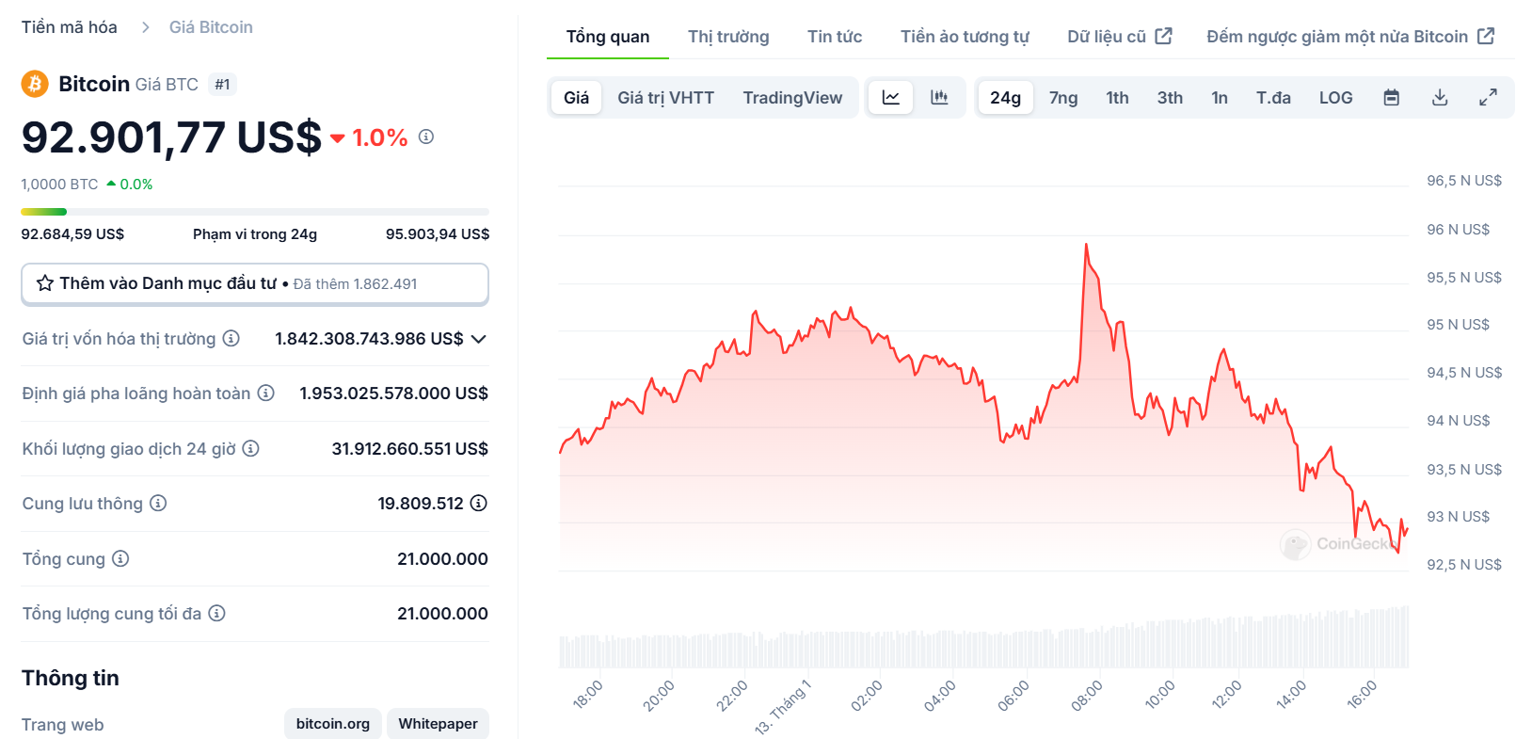Show info for Định giá pha loãng hoàn toàn
This screenshot has width=1516, height=739.
[x=266, y=393]
